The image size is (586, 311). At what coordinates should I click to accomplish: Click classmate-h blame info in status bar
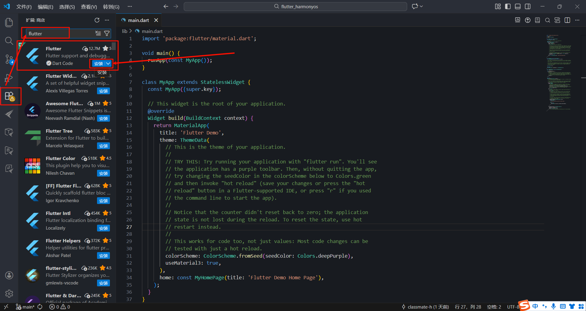coord(425,307)
